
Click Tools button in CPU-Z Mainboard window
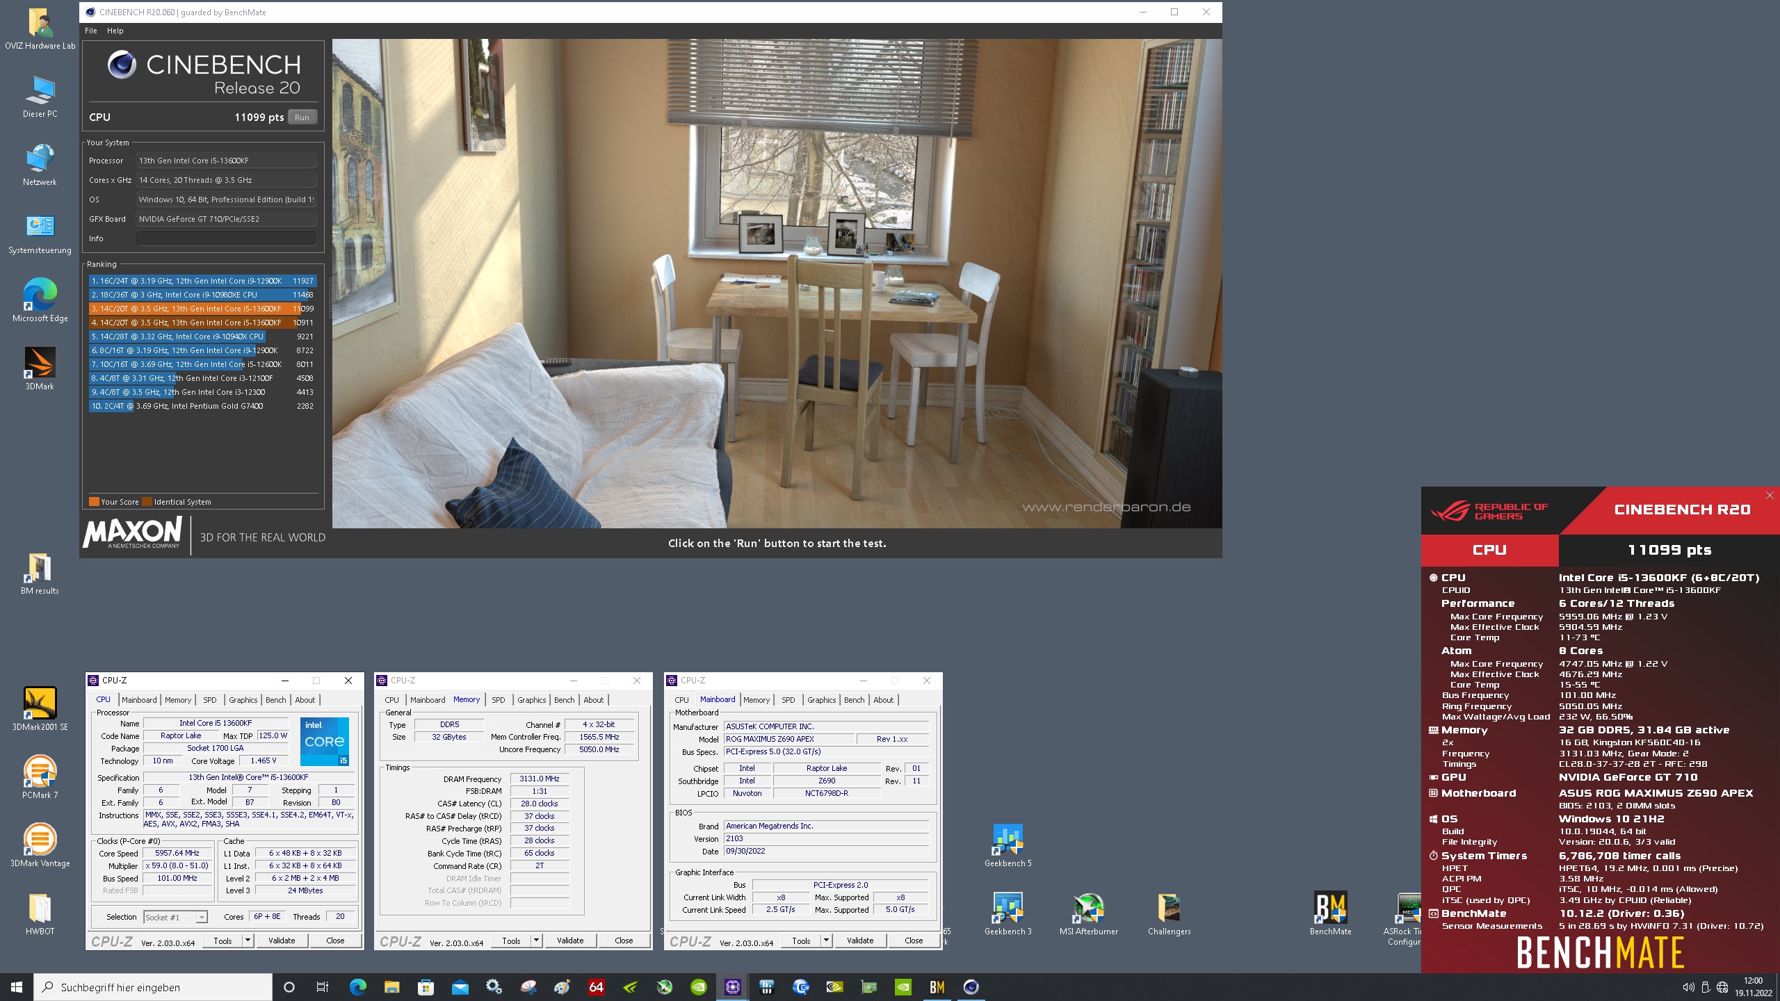click(801, 941)
